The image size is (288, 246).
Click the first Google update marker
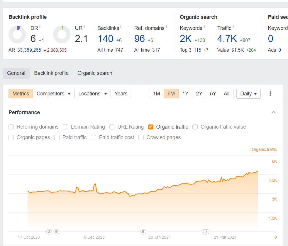49,232
